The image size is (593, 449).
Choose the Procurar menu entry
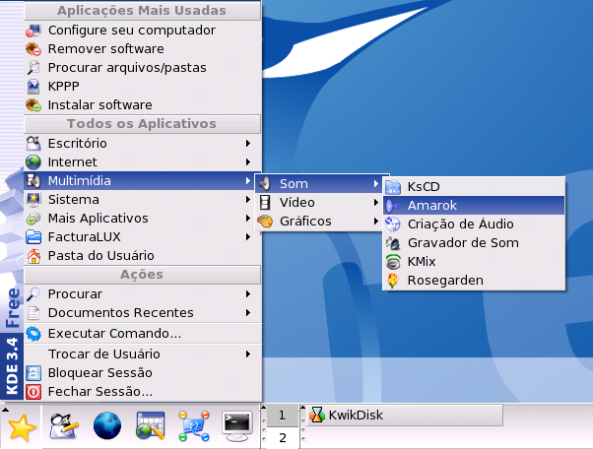(x=143, y=294)
